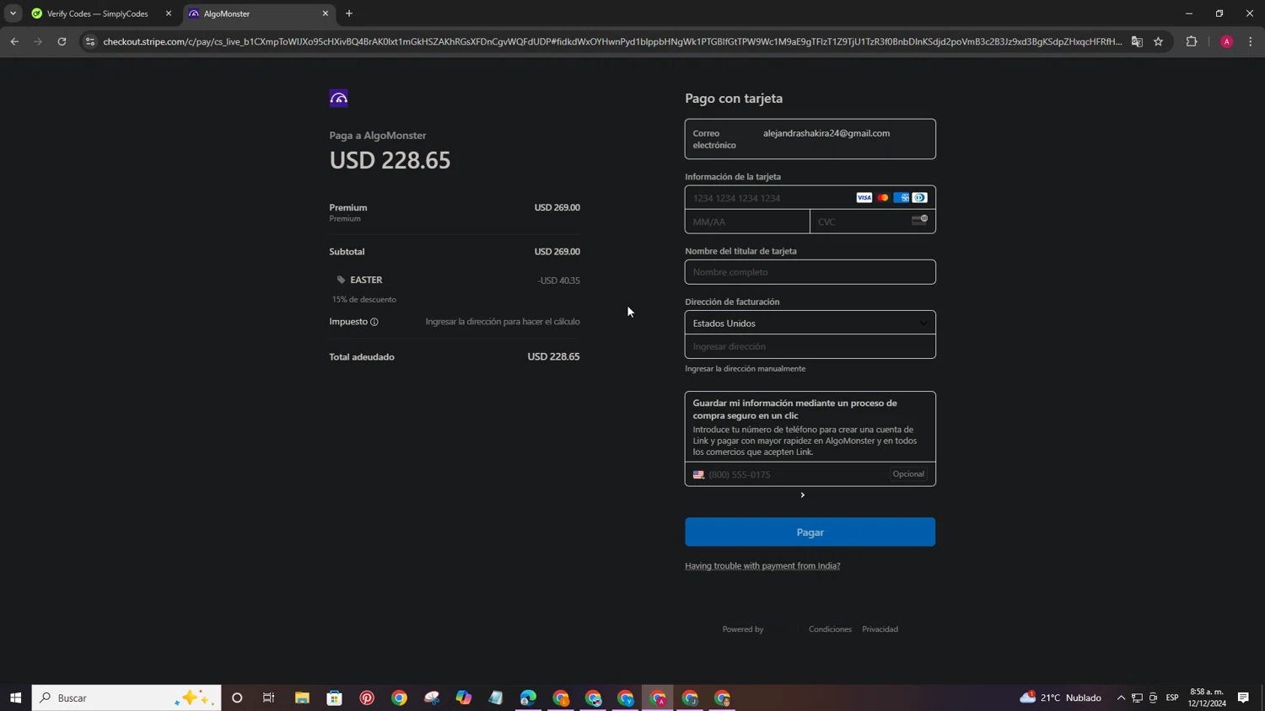Click Ingresar la dirección para hacer el cálculo
The image size is (1265, 711).
(503, 322)
